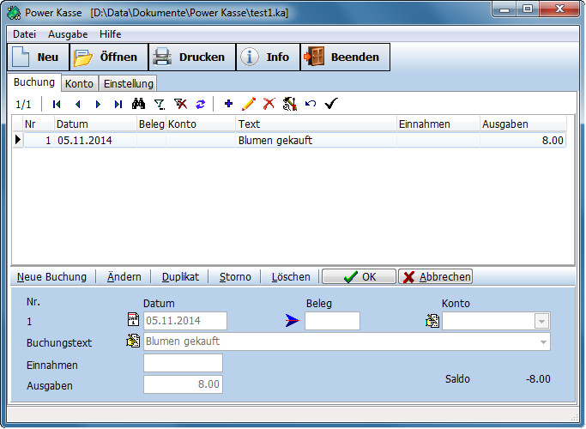
Task: Click the Nr column header
Action: (x=39, y=124)
